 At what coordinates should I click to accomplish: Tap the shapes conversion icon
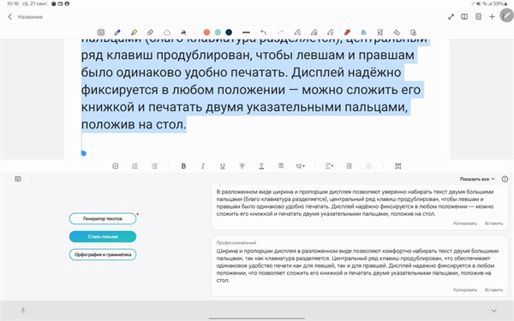397,33
